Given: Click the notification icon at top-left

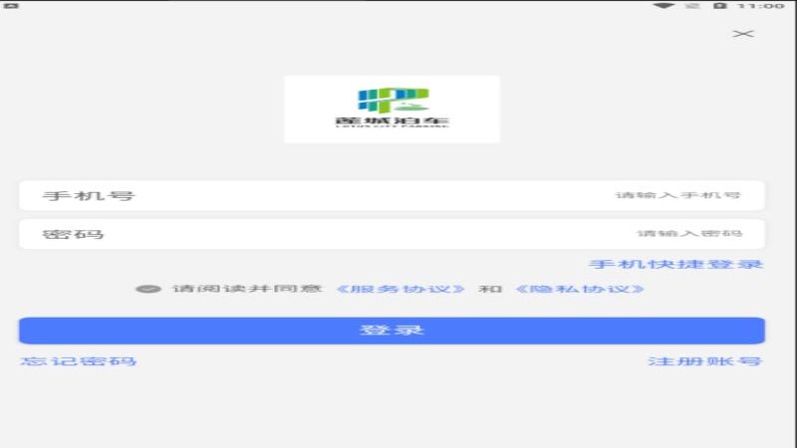Looking at the screenshot, I should coord(12,6).
